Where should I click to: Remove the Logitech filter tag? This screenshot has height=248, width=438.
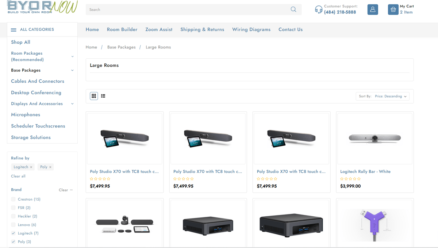pos(31,167)
